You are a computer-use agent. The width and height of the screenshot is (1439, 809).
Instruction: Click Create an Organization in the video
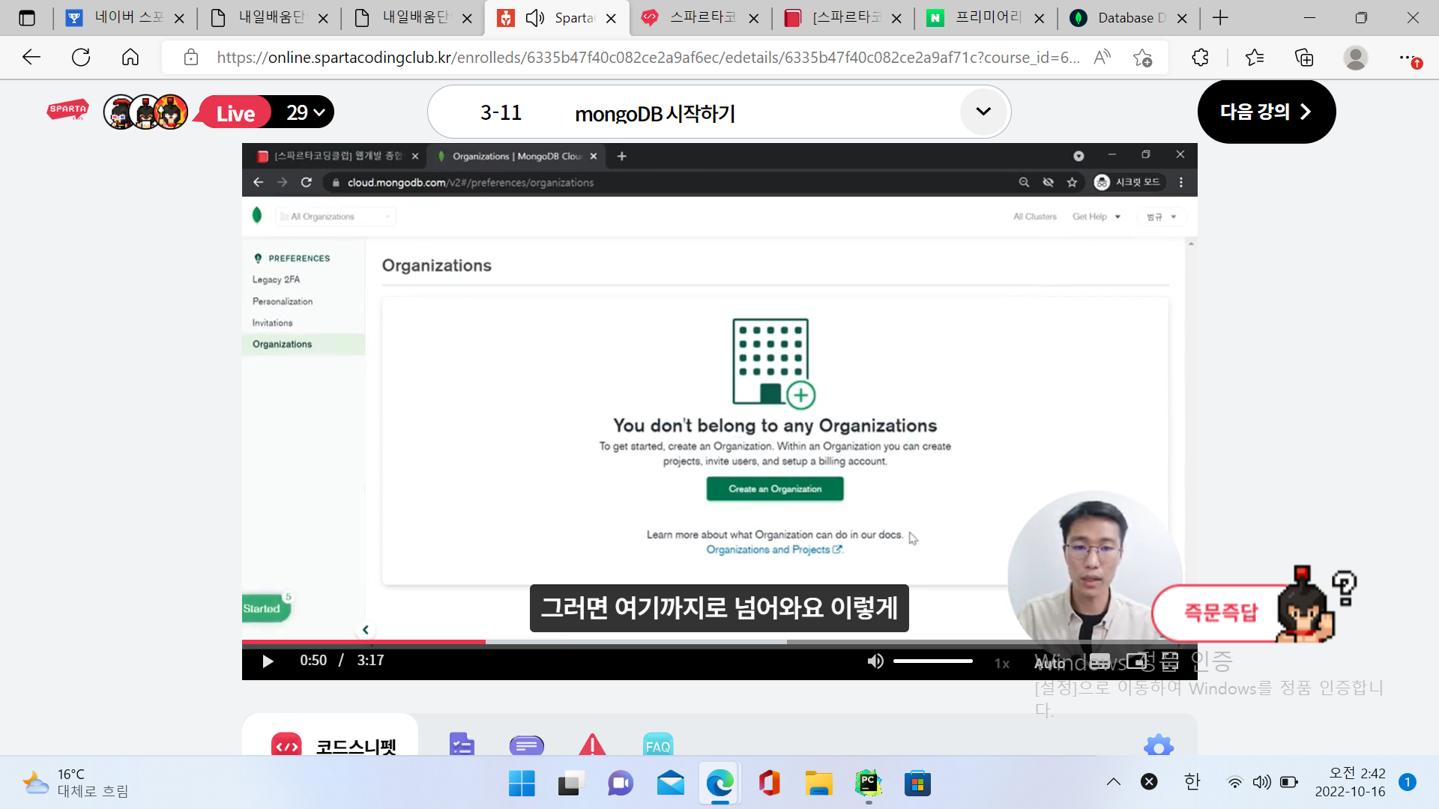point(775,489)
